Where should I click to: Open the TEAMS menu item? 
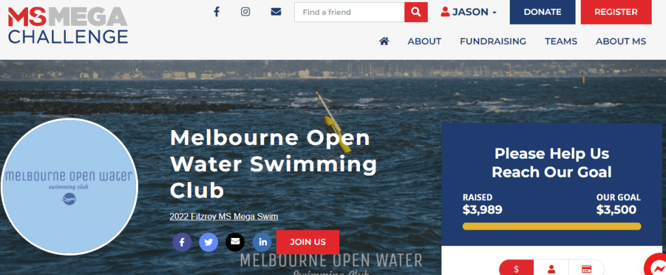click(561, 41)
